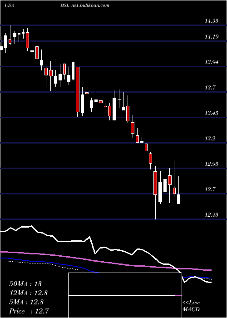Click the 12.45 price axis label
The width and height of the screenshot is (227, 318).
[212, 215]
